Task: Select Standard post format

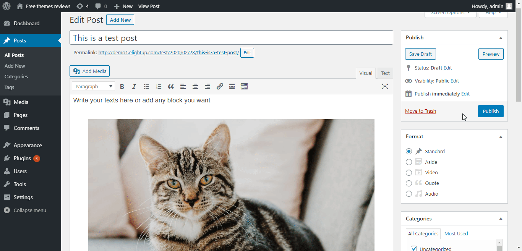Action: click(409, 151)
